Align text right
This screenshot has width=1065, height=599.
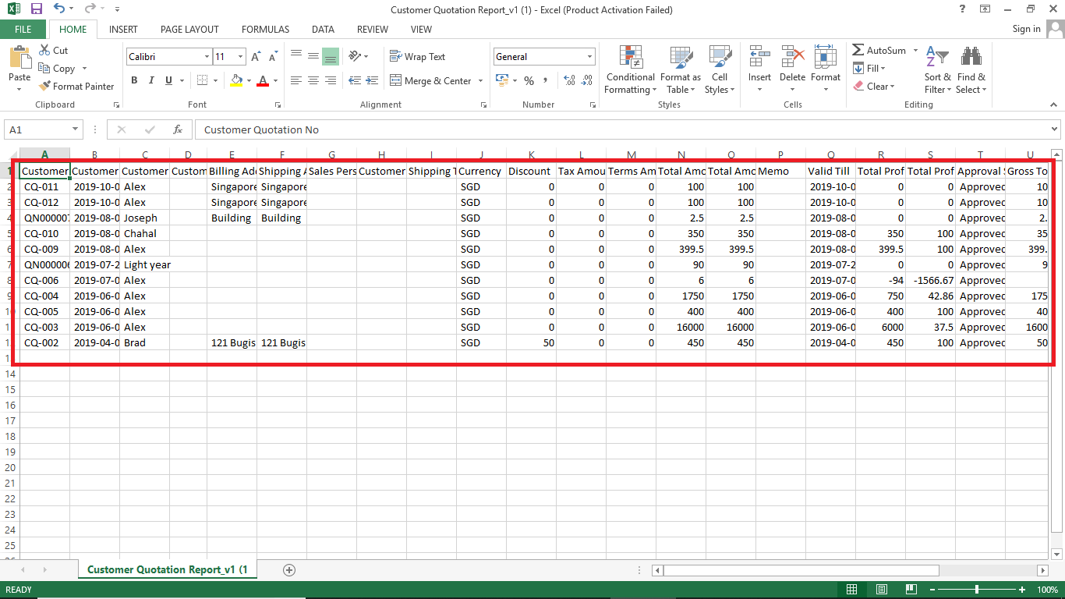pyautogui.click(x=331, y=80)
